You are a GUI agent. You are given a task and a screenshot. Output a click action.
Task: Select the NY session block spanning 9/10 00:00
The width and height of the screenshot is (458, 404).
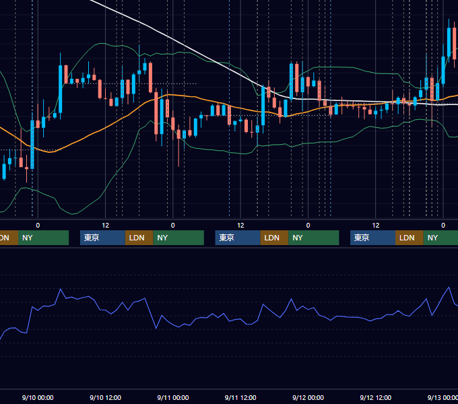[43, 238]
